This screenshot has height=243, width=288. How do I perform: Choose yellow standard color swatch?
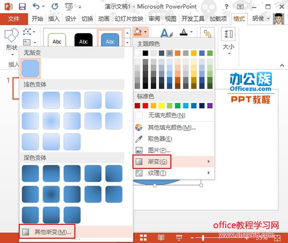[x=162, y=106]
